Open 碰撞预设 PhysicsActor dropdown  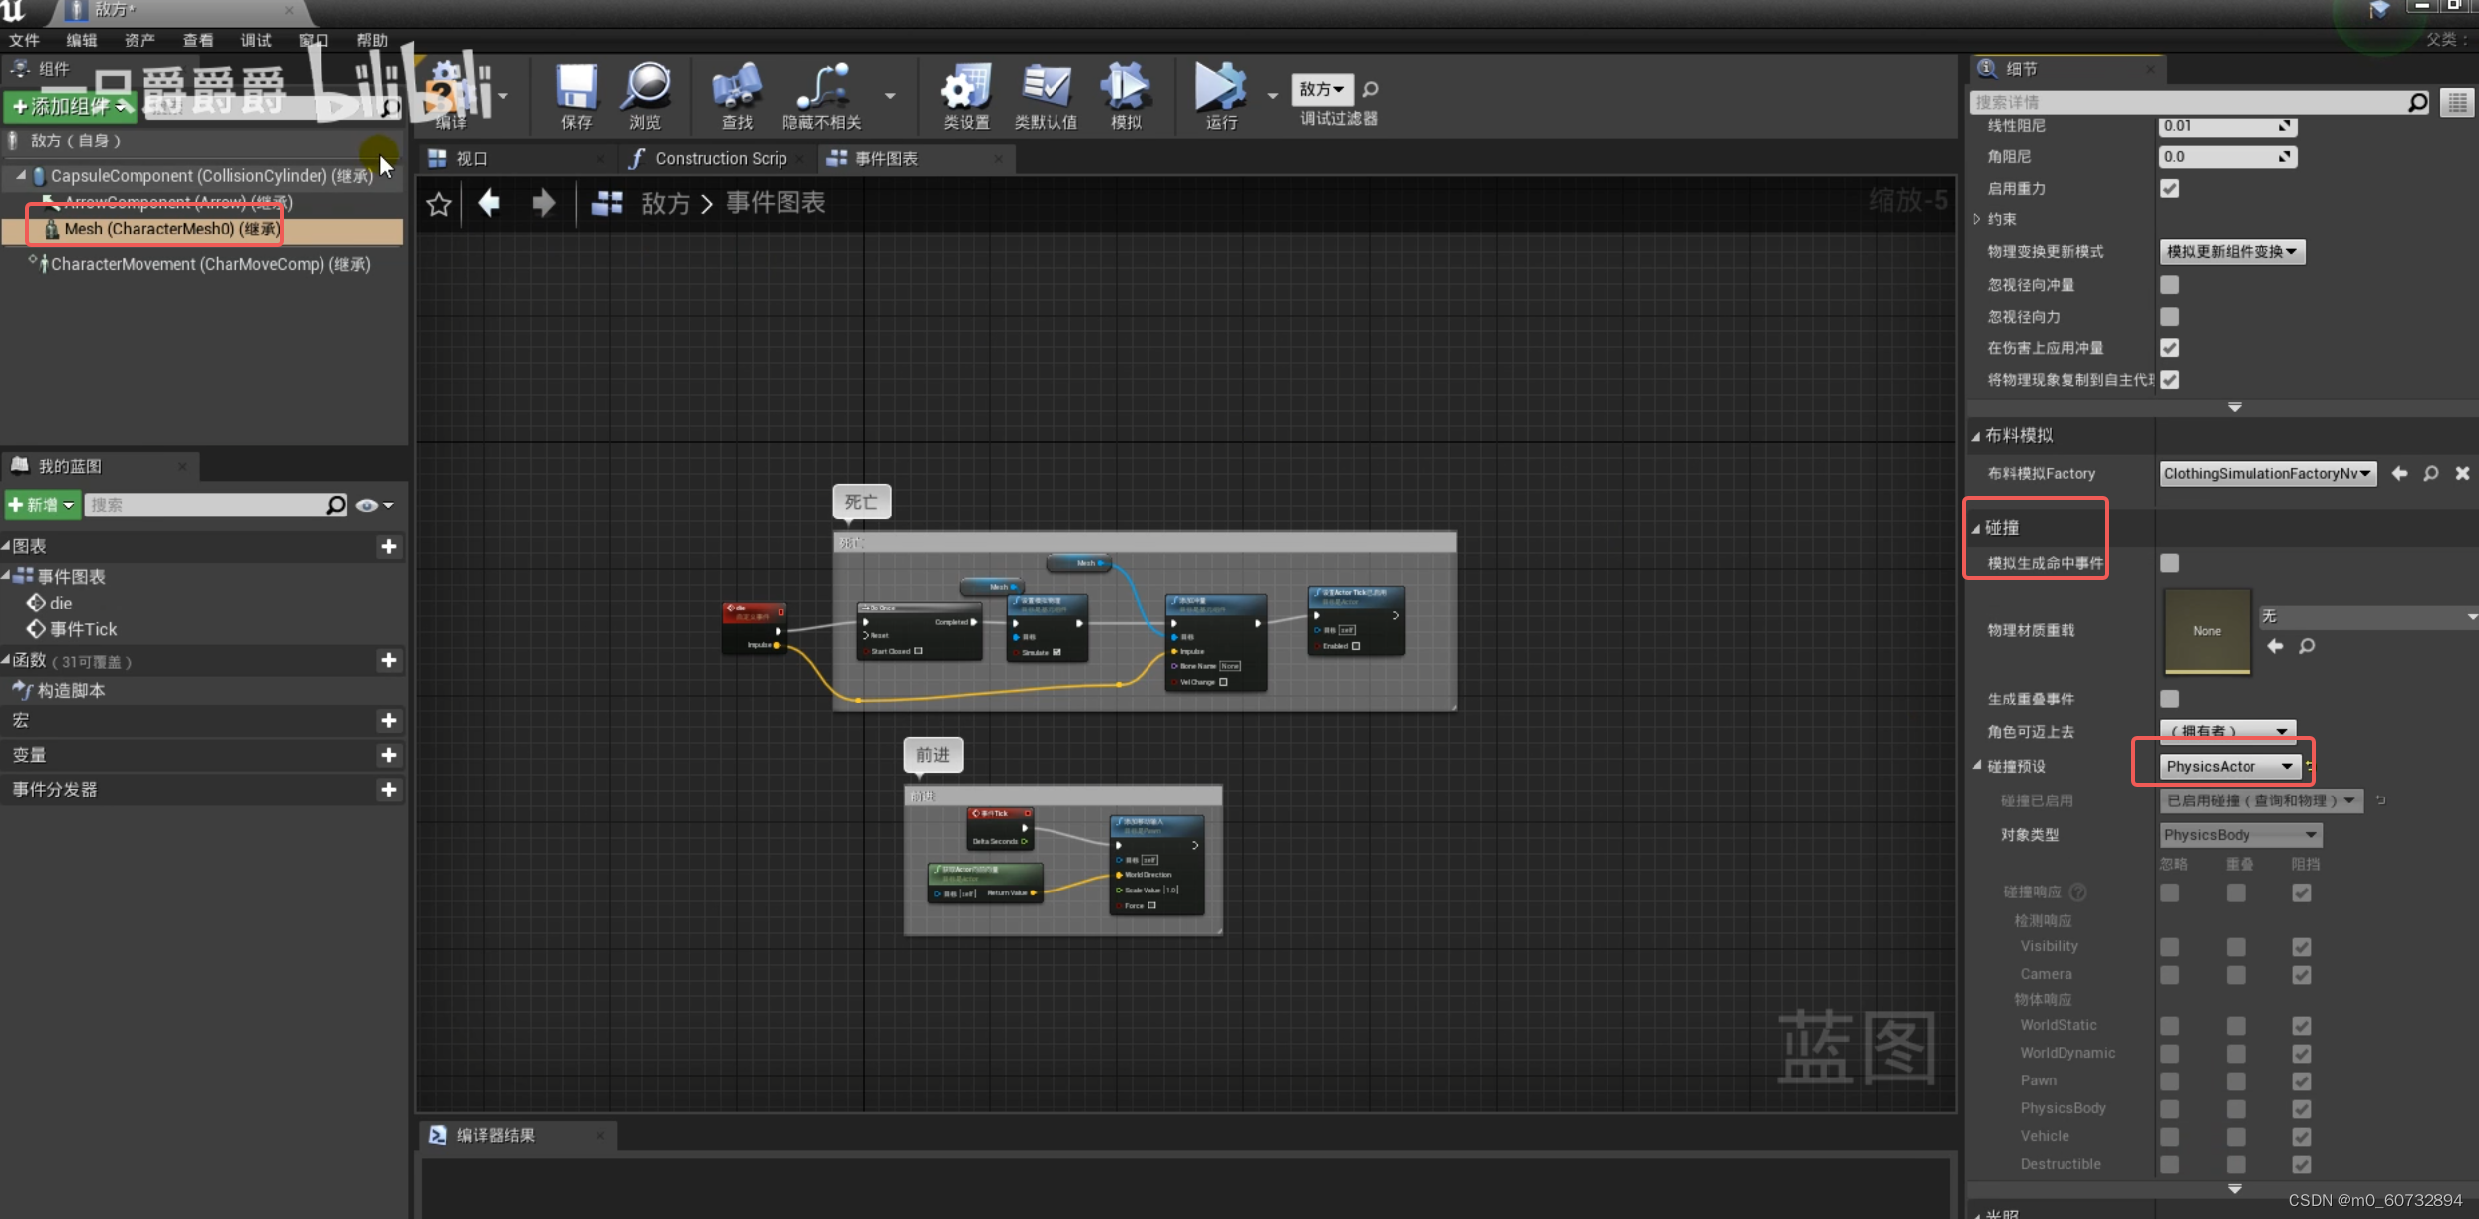pos(2230,767)
